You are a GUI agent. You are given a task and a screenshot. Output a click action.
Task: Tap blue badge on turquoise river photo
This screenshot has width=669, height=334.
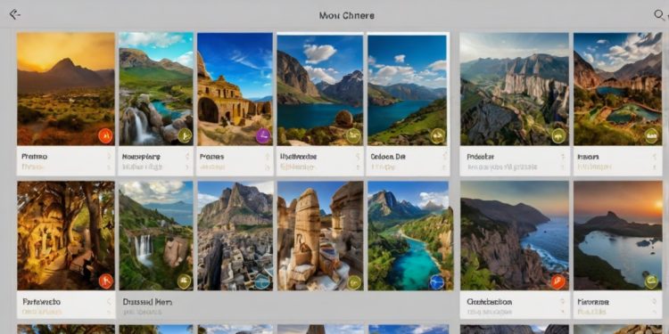(437, 281)
